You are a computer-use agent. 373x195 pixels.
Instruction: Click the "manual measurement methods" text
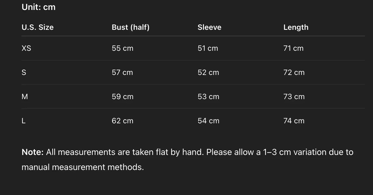(x=83, y=167)
